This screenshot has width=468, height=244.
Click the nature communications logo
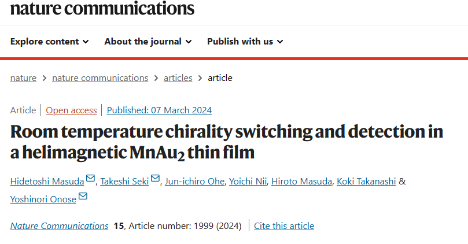pos(102,8)
